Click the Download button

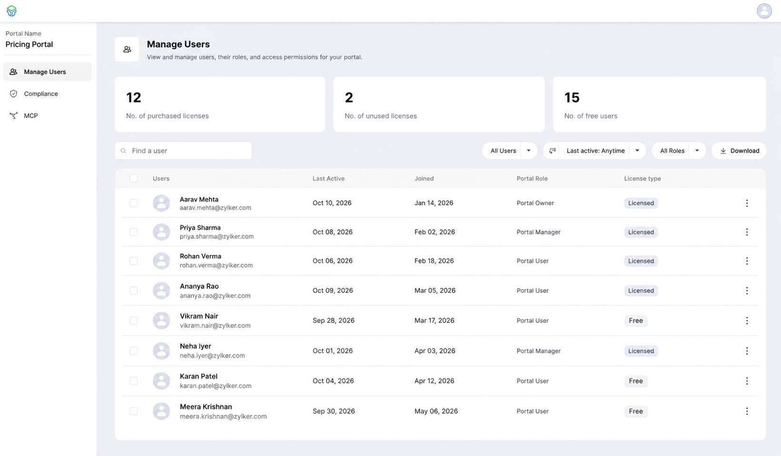pyautogui.click(x=739, y=151)
